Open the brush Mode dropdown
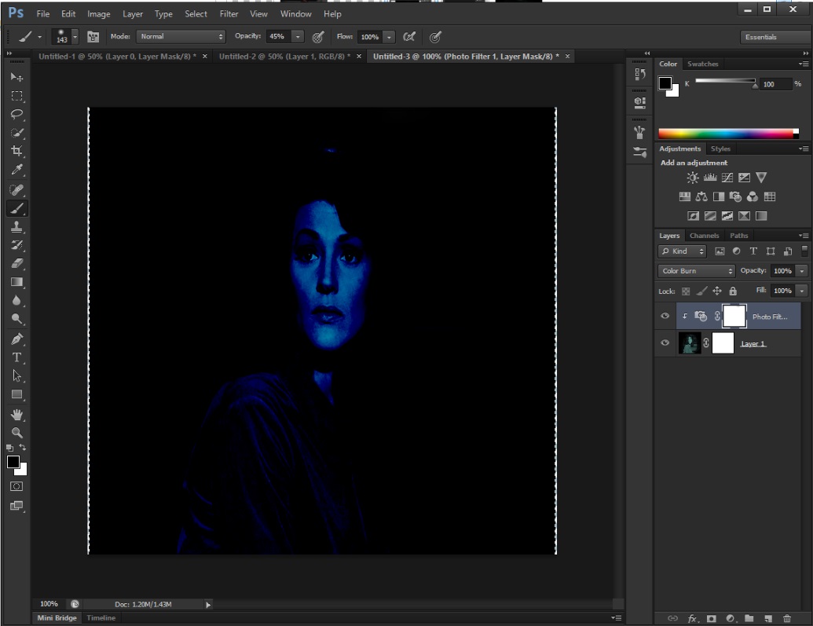This screenshot has width=813, height=626. [x=181, y=37]
